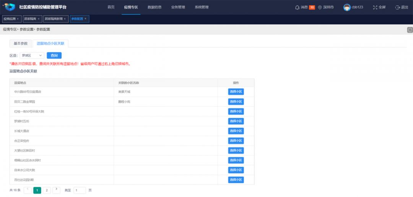Click 选择小区 for the 汉庭酒店 row
Viewport: 413px width, 197px height.
click(236, 92)
